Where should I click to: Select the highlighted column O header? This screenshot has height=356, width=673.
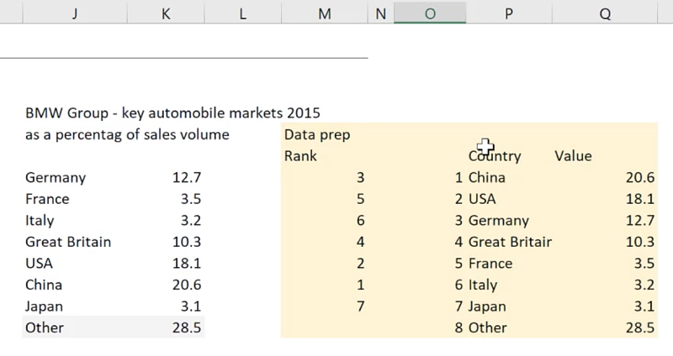429,13
